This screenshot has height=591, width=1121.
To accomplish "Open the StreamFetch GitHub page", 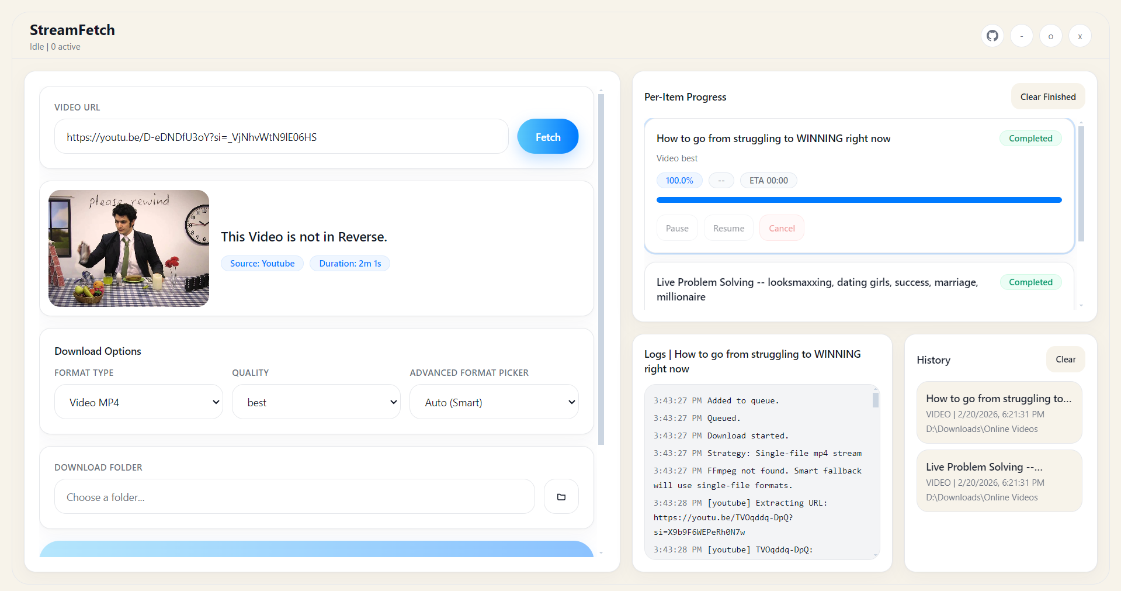I will [x=992, y=36].
